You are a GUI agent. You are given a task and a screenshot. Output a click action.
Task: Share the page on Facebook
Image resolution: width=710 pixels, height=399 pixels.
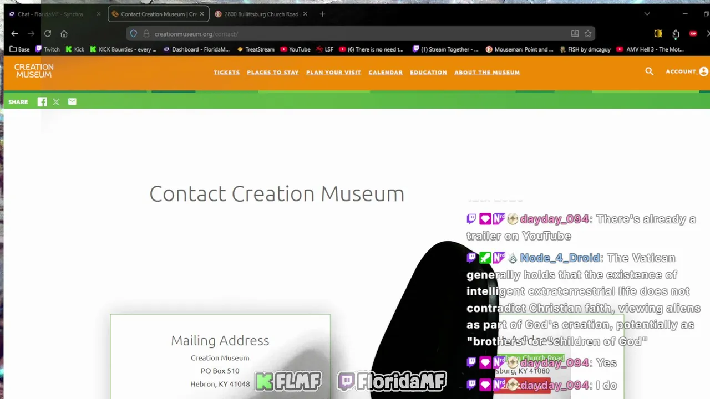tap(42, 102)
